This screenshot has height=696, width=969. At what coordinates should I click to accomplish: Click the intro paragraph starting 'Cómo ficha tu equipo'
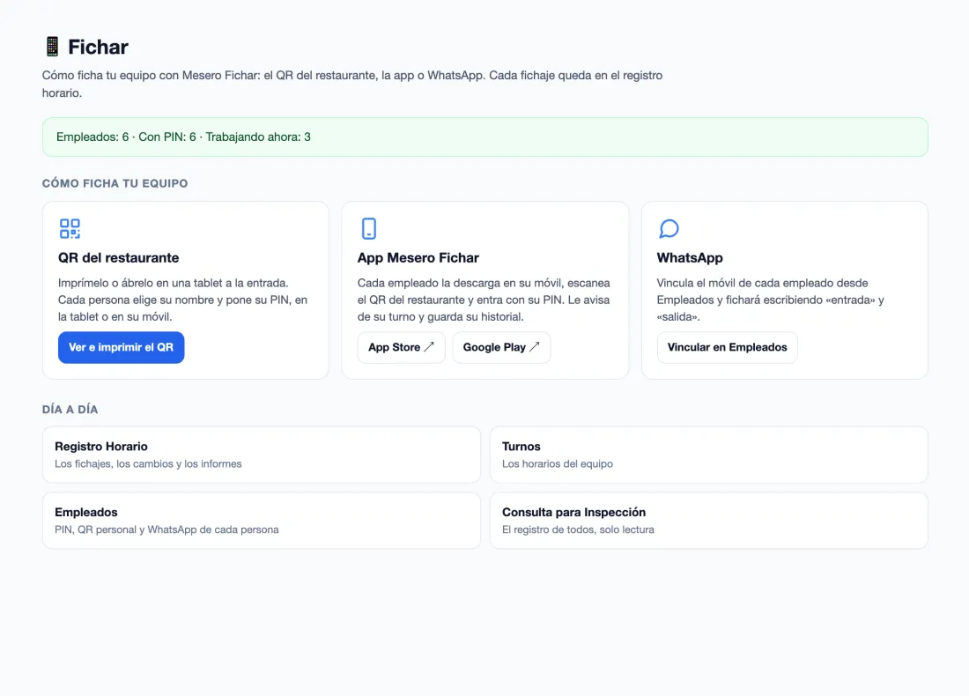(x=352, y=84)
